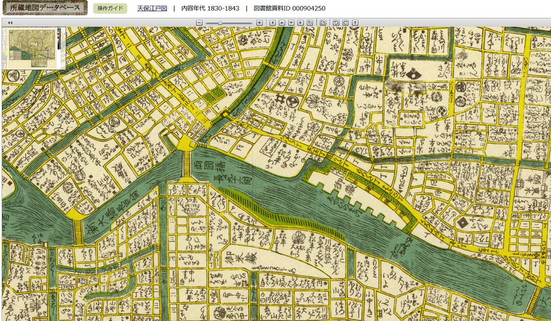Pan the map right with arrow button
The height and width of the screenshot is (321, 551).
coord(300,22)
